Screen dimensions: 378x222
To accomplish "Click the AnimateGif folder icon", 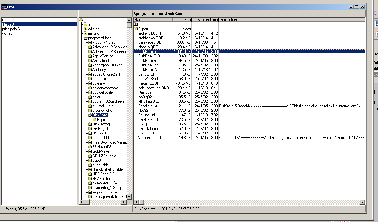I will pos(90,61).
